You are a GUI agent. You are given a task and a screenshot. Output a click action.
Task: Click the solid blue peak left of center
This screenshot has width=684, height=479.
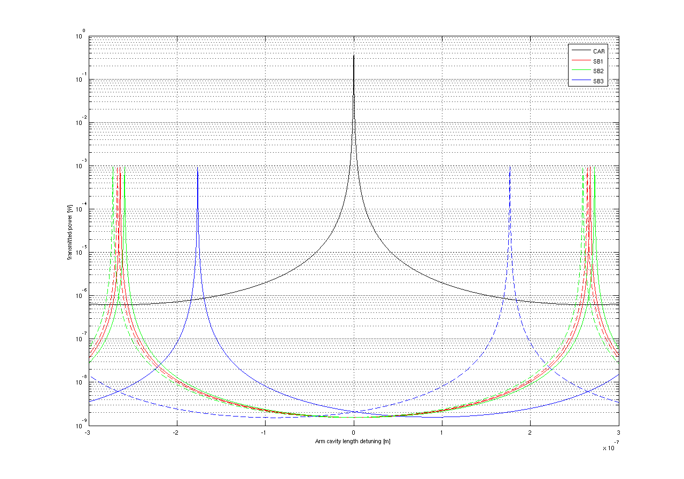tap(198, 170)
